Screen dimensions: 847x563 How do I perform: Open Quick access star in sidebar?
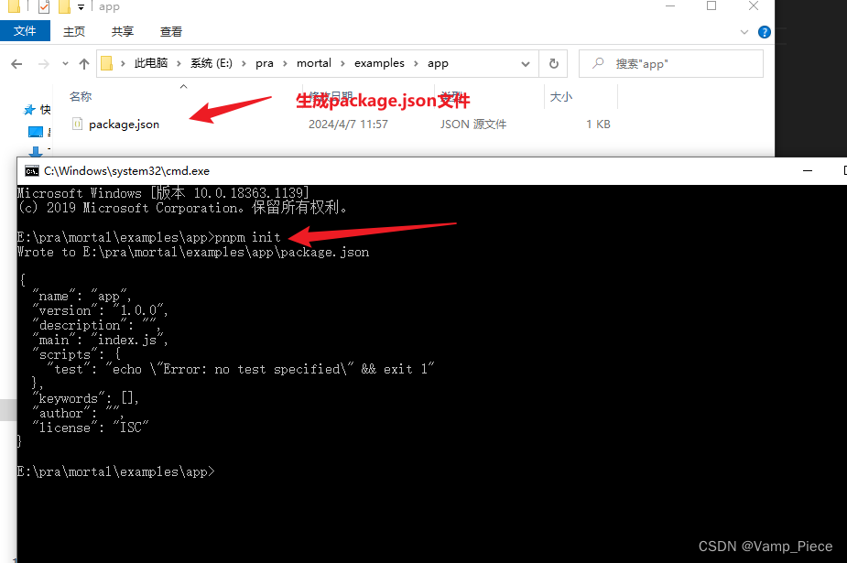point(29,110)
